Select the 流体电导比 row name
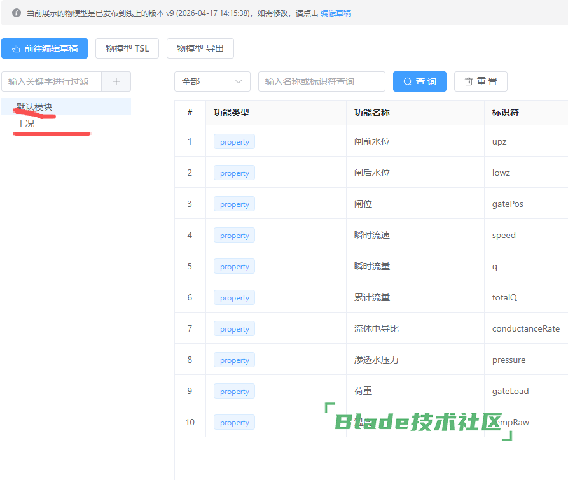568x480 pixels. pos(376,328)
